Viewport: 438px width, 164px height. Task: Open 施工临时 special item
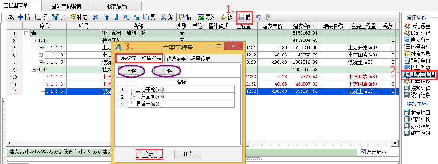[x=417, y=133]
